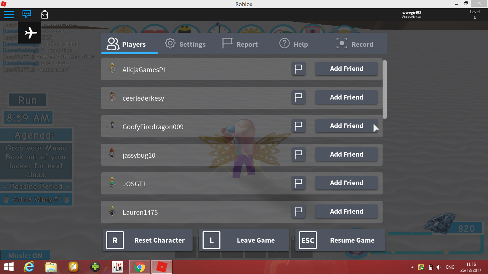Click the GoofyFiredragon009 avatar thumbnail
488x274 pixels.
(111, 126)
